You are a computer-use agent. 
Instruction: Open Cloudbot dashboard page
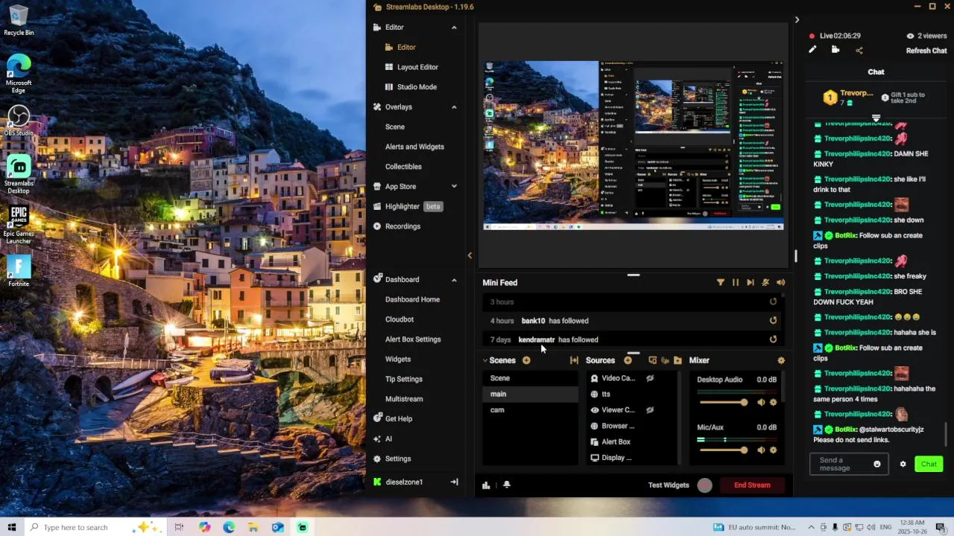pyautogui.click(x=399, y=319)
